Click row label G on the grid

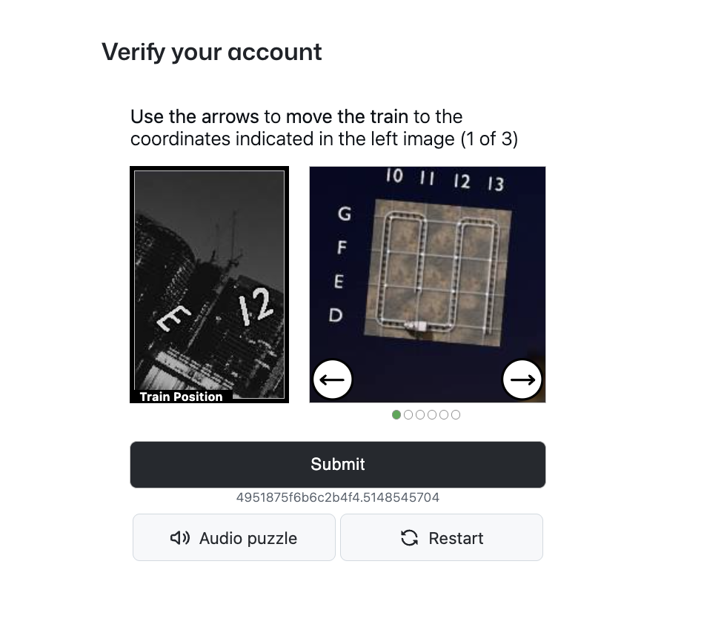pos(344,214)
